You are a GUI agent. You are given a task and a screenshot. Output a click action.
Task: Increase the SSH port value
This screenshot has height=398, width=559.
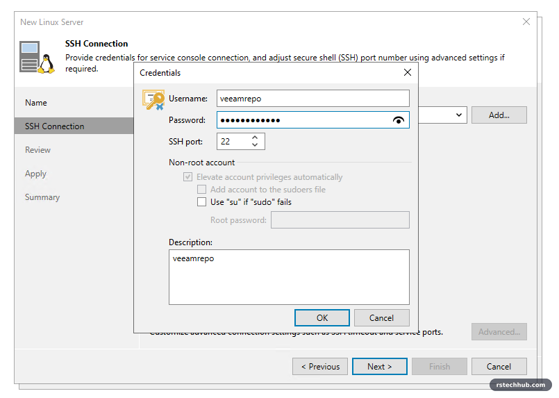255,138
